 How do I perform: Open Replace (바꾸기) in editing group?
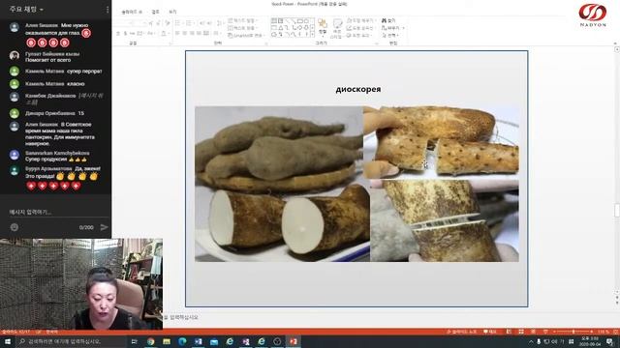click(x=392, y=28)
